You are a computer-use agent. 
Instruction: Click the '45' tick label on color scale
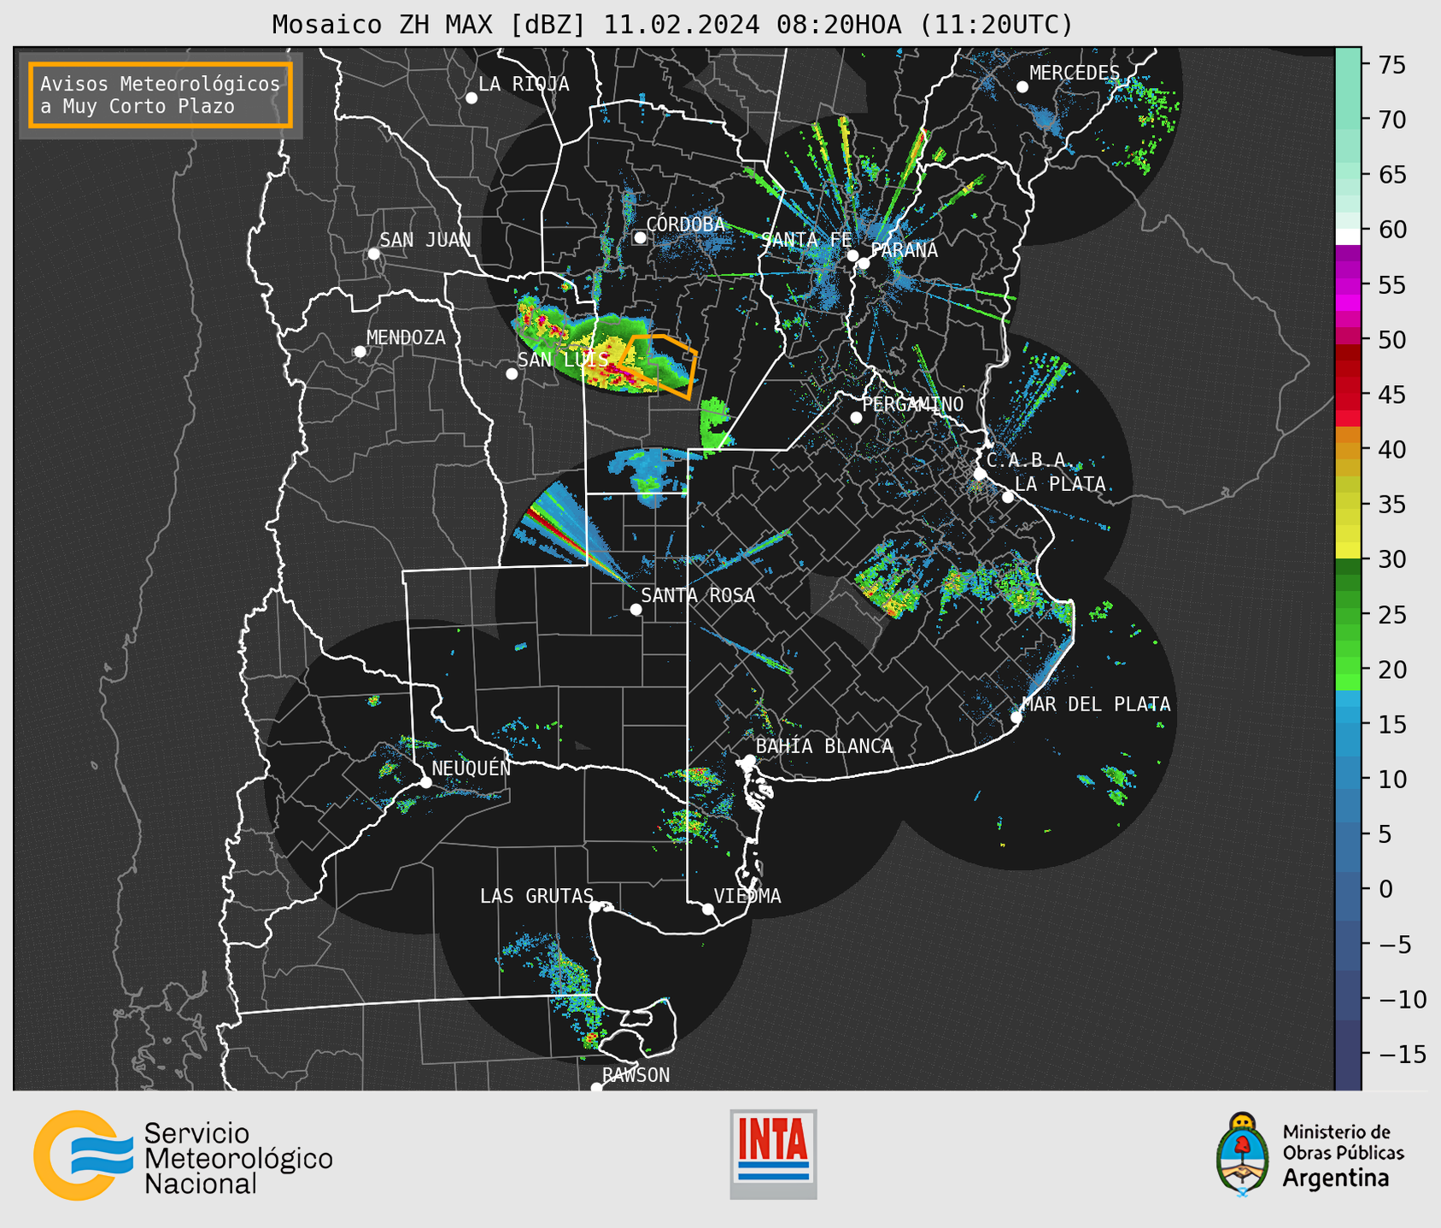(1392, 395)
